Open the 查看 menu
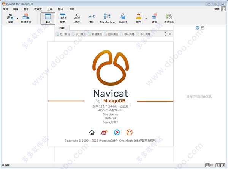 click(26, 9)
